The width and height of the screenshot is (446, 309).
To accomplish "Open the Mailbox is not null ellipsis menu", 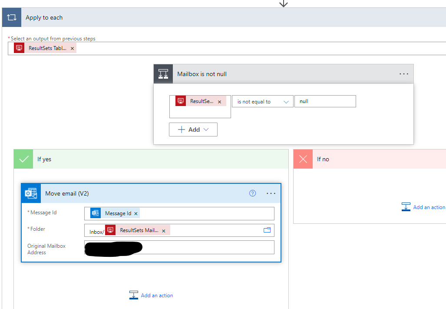I will 403,74.
